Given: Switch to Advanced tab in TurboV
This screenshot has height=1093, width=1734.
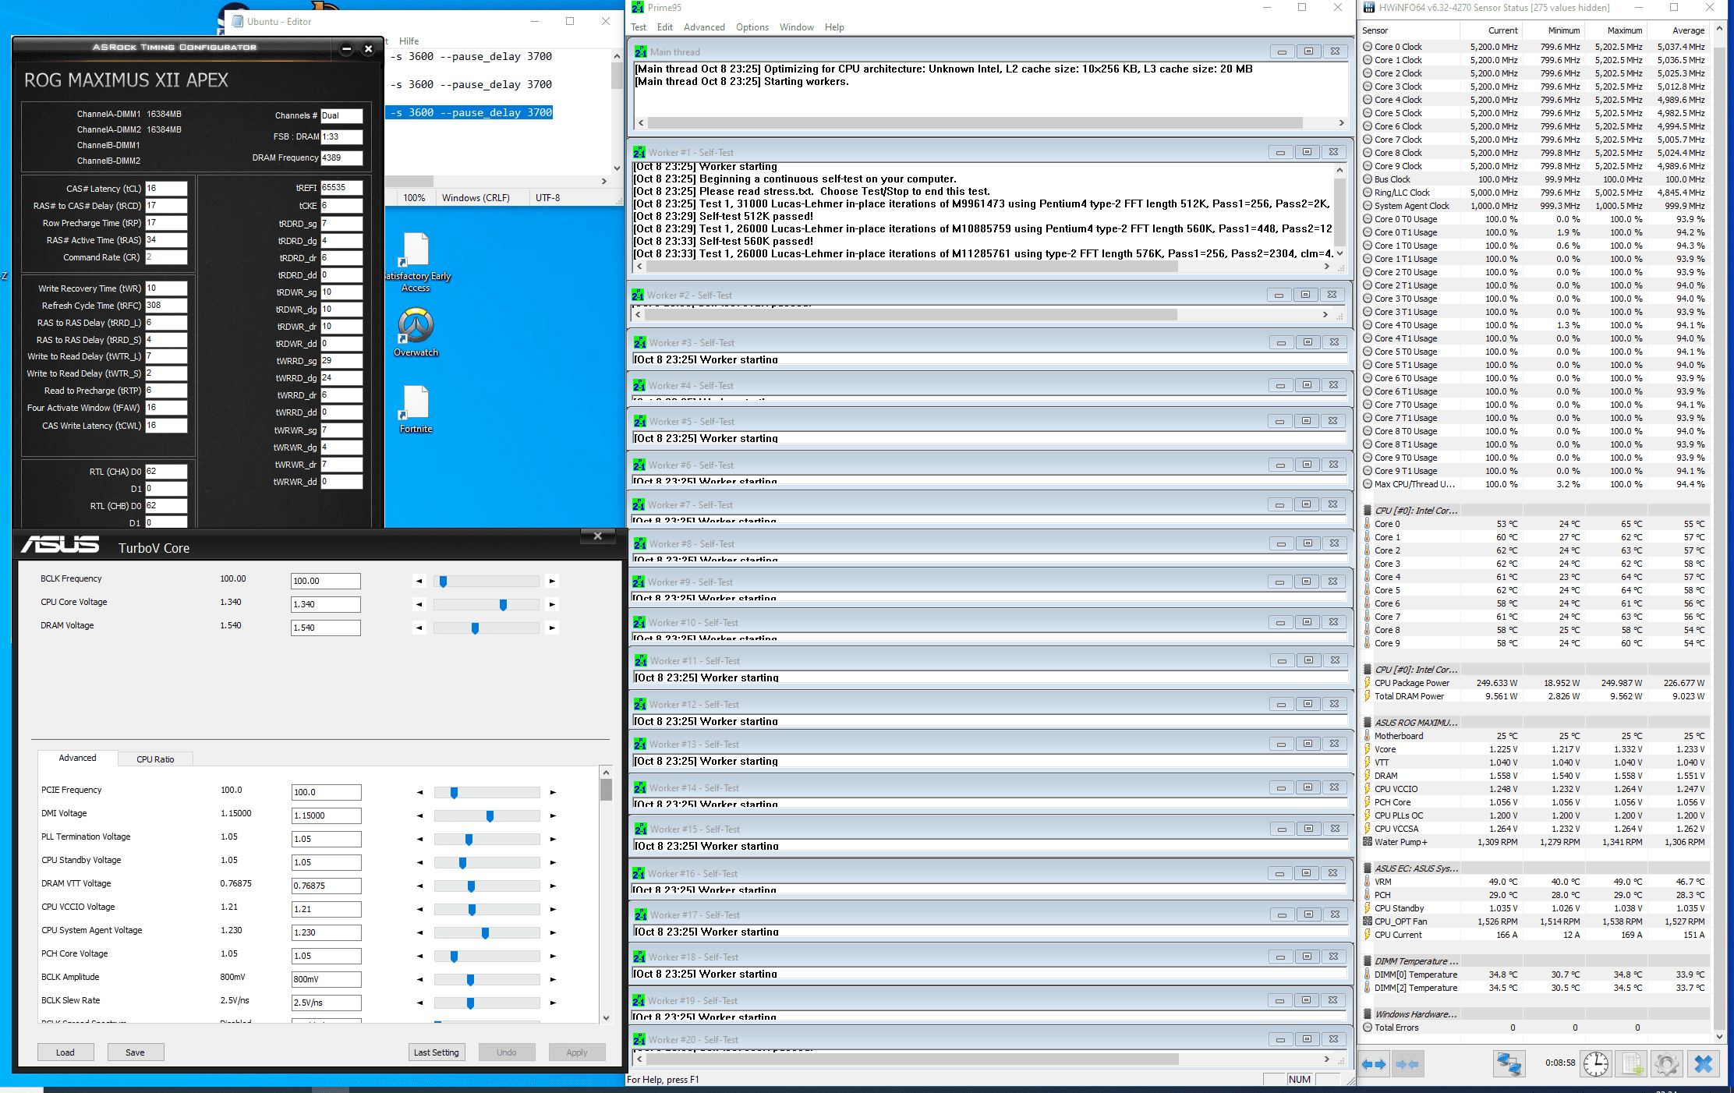Looking at the screenshot, I should click(x=78, y=758).
